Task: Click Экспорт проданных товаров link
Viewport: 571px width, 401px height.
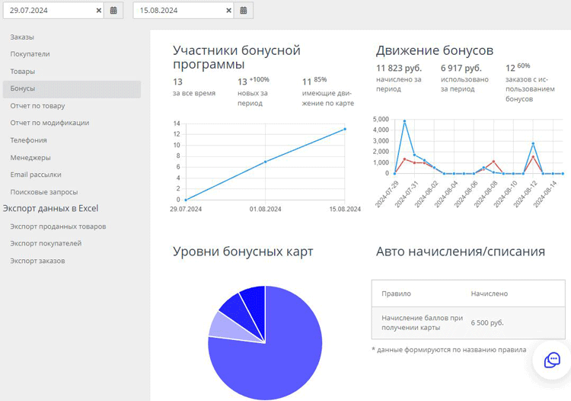Action: click(58, 226)
